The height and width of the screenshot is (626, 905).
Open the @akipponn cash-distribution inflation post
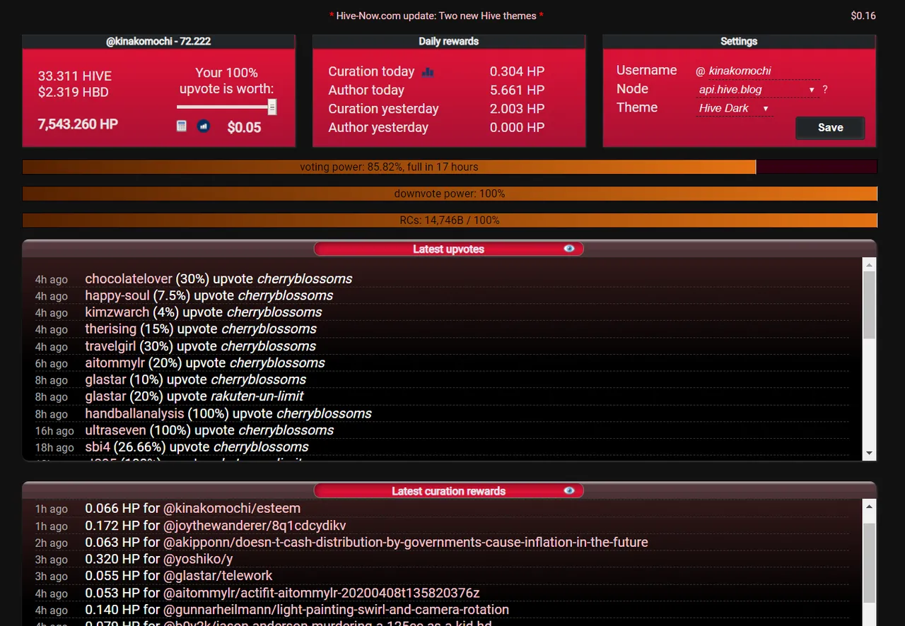tap(406, 542)
